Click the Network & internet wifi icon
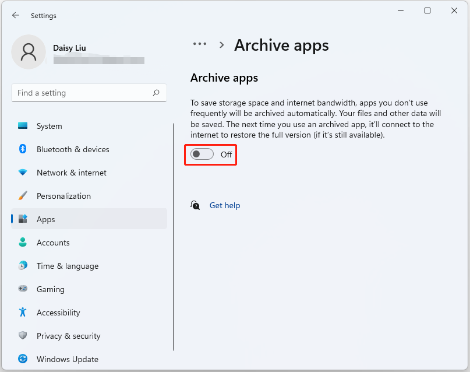 point(23,173)
